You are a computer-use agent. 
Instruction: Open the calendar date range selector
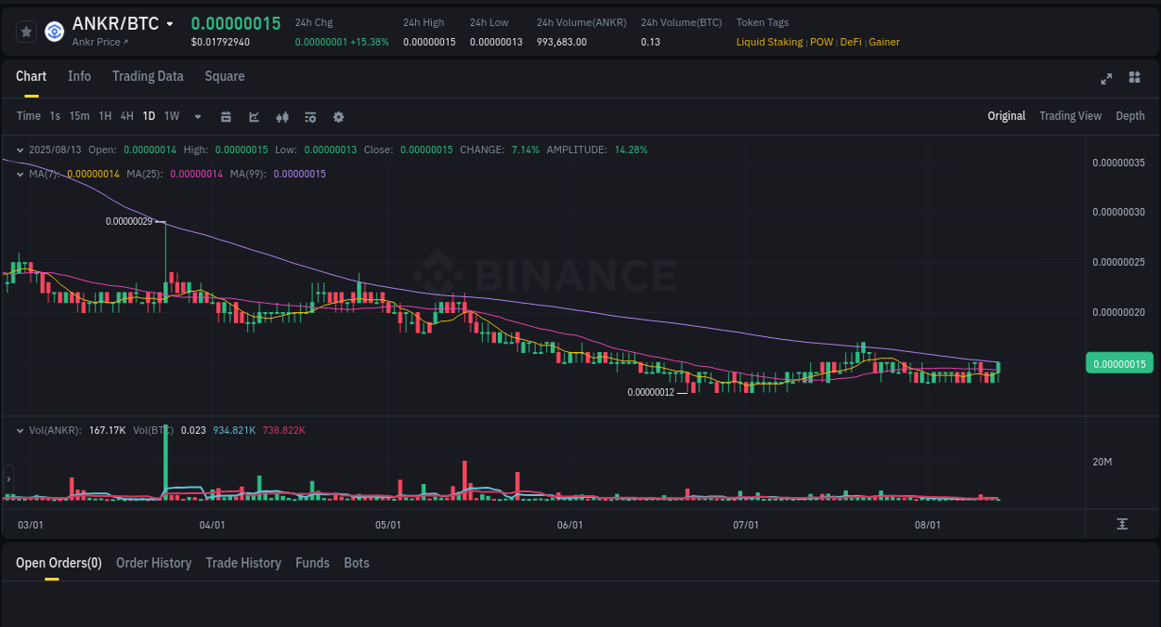tap(226, 116)
